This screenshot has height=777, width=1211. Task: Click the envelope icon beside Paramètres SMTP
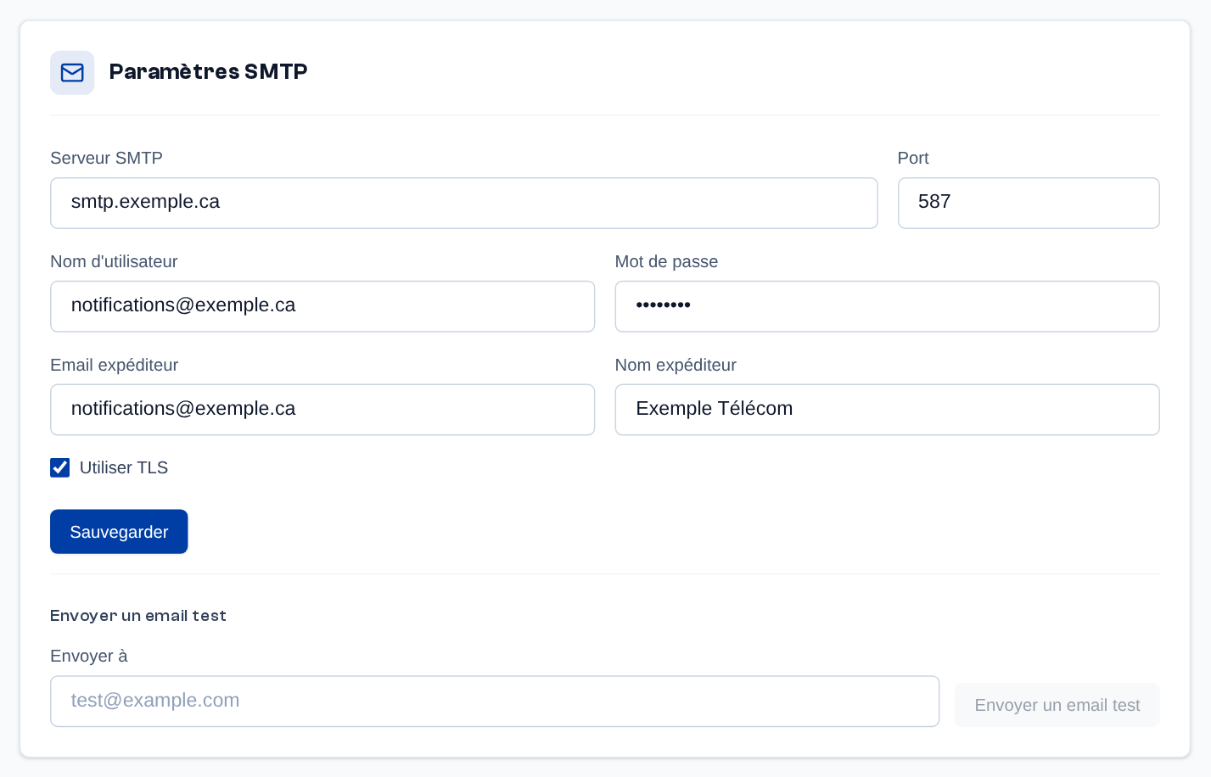click(x=72, y=72)
